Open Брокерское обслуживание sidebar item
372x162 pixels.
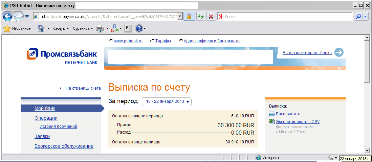64,146
